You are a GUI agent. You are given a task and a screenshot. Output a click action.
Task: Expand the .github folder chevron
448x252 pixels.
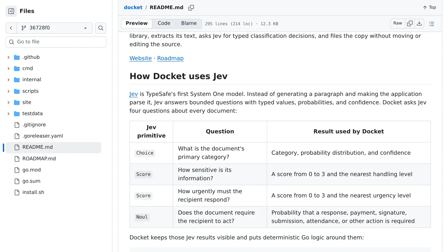8,57
